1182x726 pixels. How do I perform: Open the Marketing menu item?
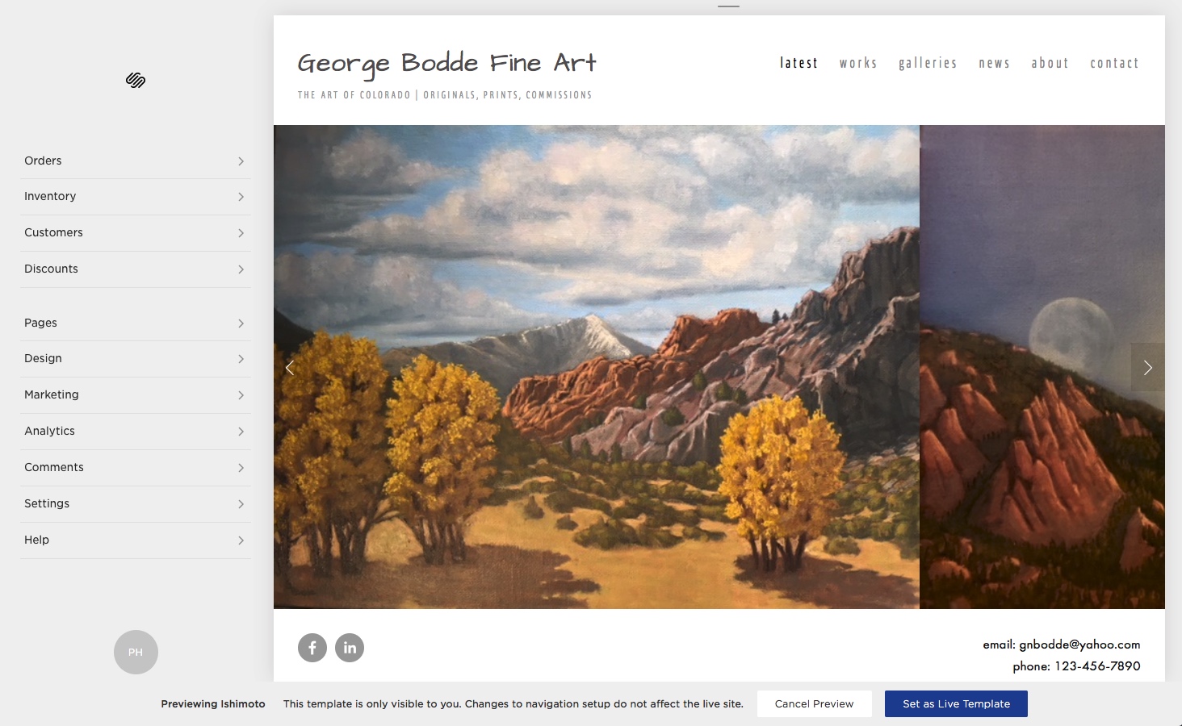click(136, 394)
